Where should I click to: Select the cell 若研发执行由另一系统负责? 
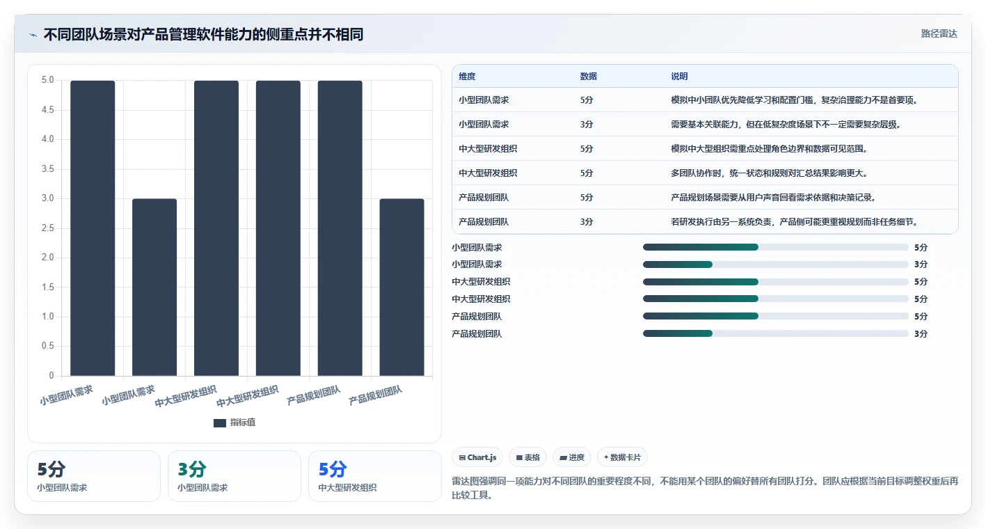pyautogui.click(x=794, y=222)
